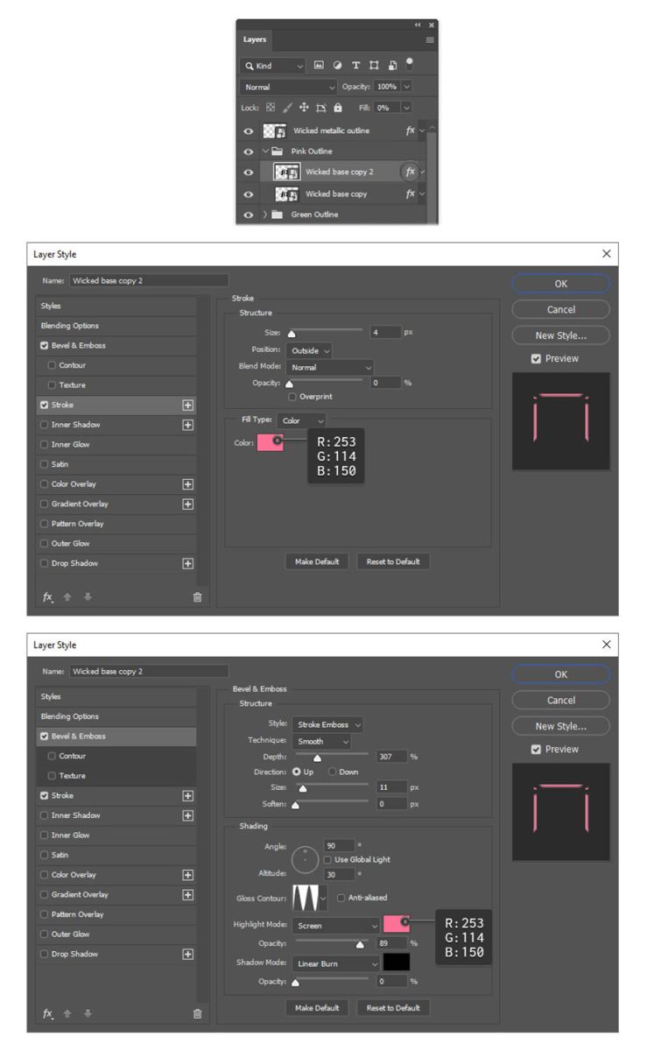
Task: Click the black Shadow Mode color swatch
Action: click(x=397, y=963)
